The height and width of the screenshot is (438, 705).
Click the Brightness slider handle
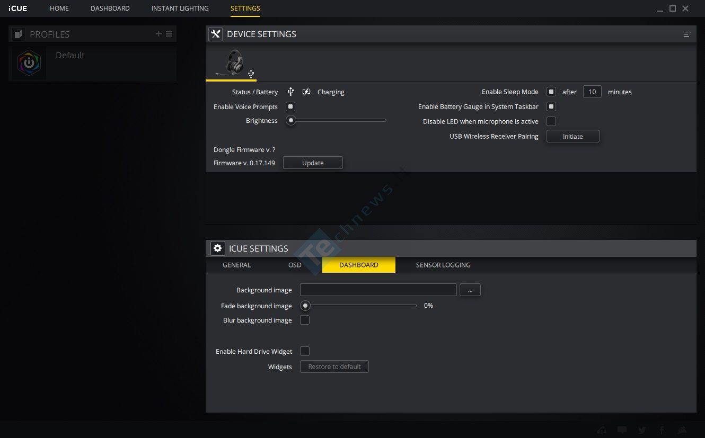(x=290, y=120)
